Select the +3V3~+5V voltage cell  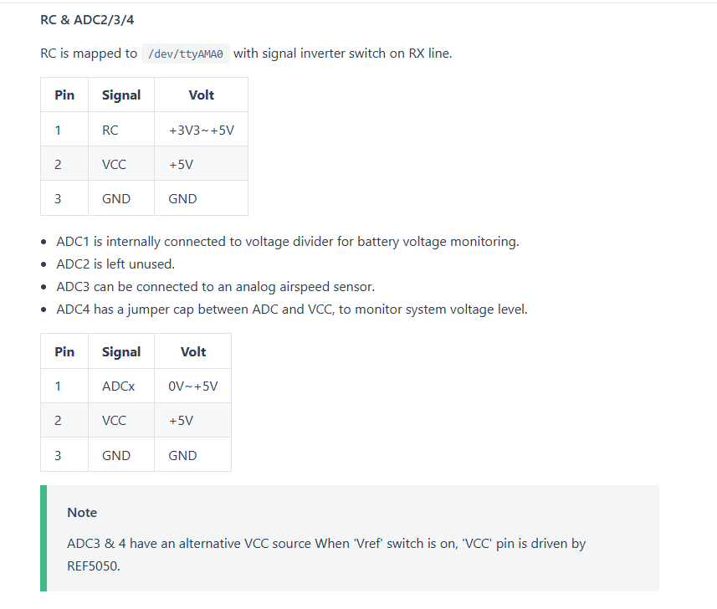click(x=201, y=130)
